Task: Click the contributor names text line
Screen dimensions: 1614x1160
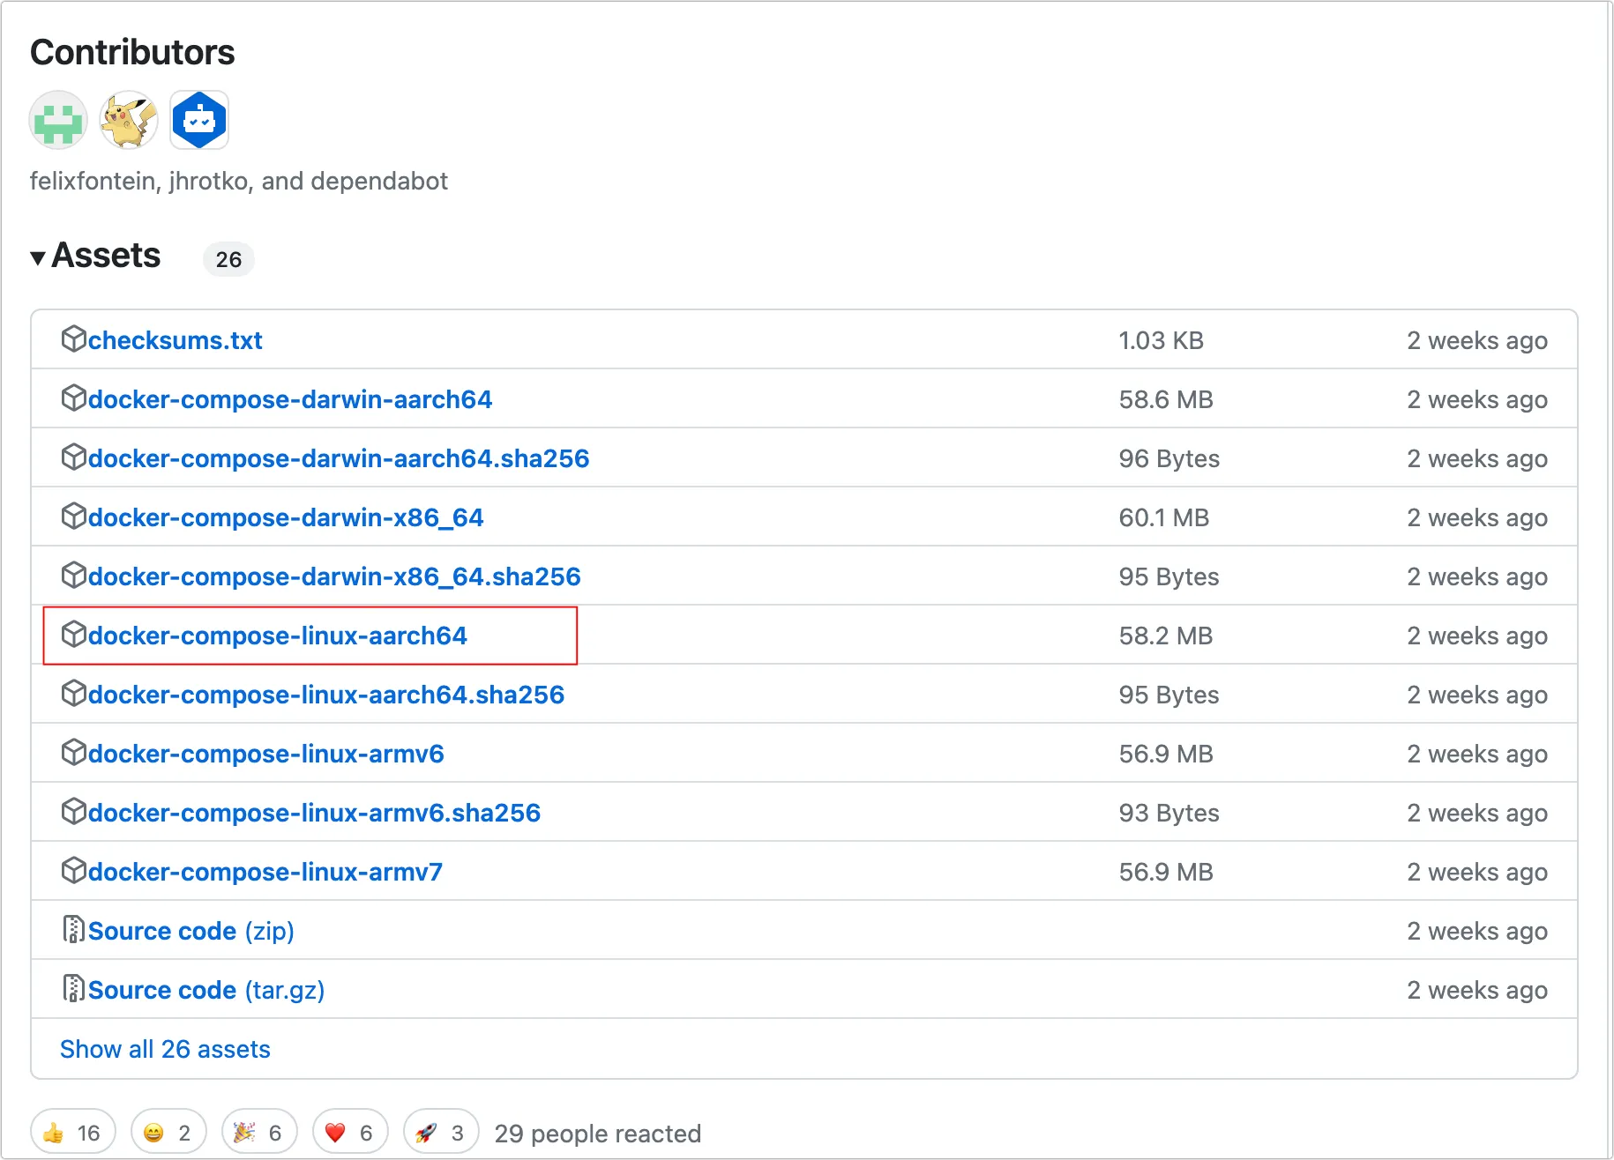Action: coord(239,181)
